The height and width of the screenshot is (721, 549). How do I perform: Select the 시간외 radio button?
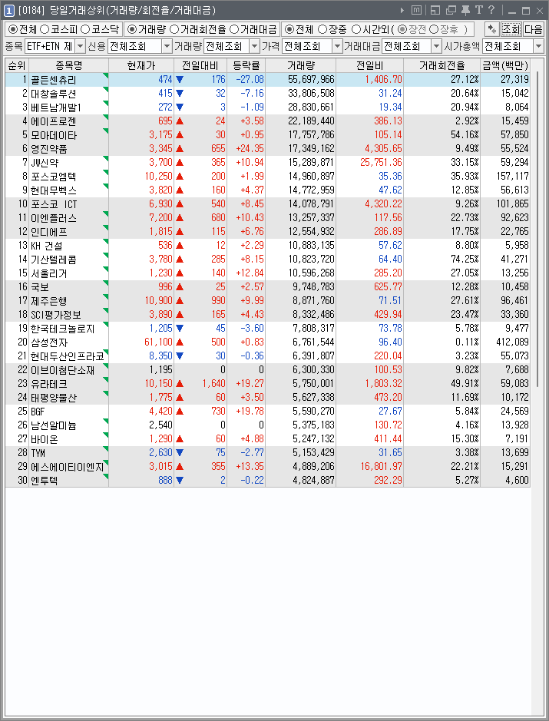(356, 29)
